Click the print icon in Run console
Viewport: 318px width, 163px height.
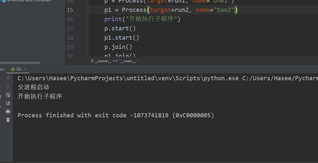click(8, 112)
